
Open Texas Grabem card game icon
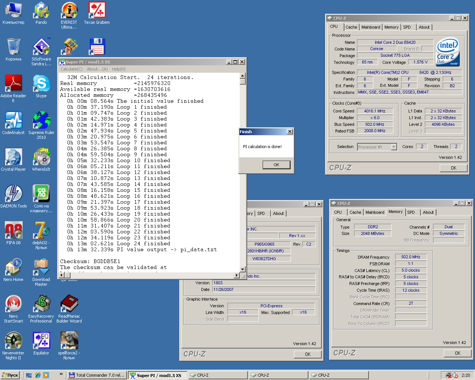97,13
